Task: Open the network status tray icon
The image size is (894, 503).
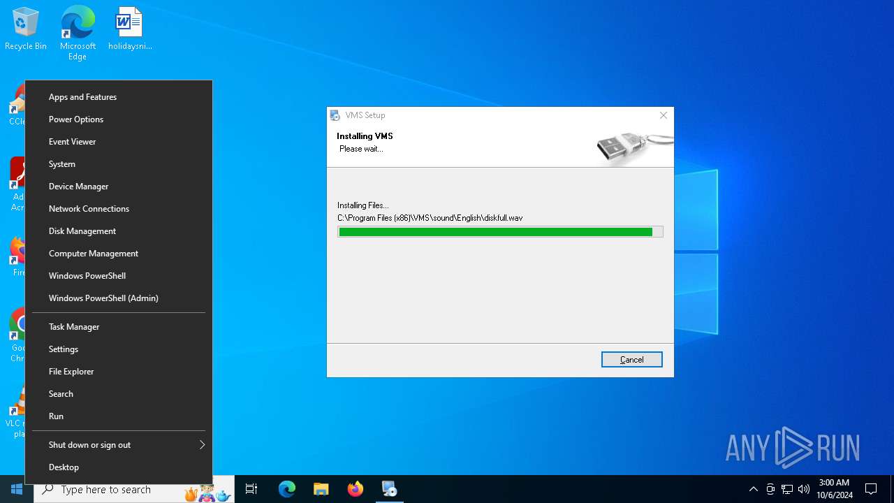Action: pos(787,489)
